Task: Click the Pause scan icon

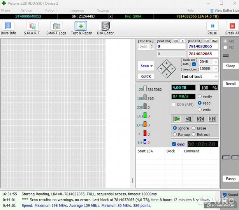Action: point(212,27)
